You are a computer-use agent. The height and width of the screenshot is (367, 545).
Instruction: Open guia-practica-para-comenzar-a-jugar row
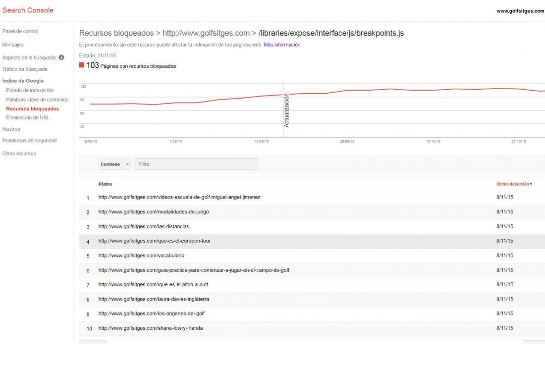tap(312, 270)
